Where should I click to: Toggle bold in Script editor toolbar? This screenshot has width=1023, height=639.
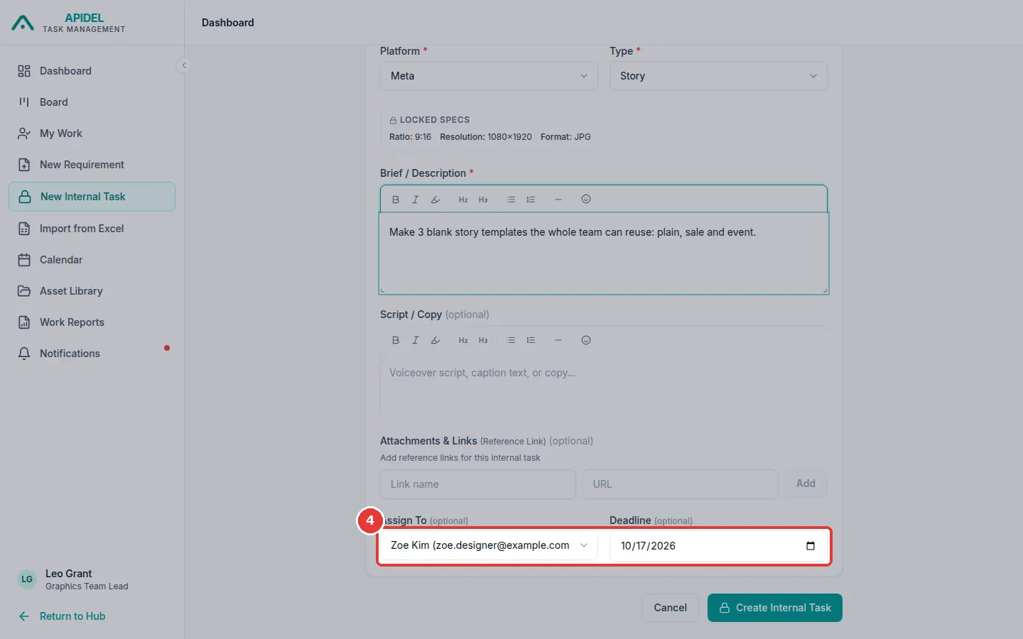pyautogui.click(x=396, y=341)
